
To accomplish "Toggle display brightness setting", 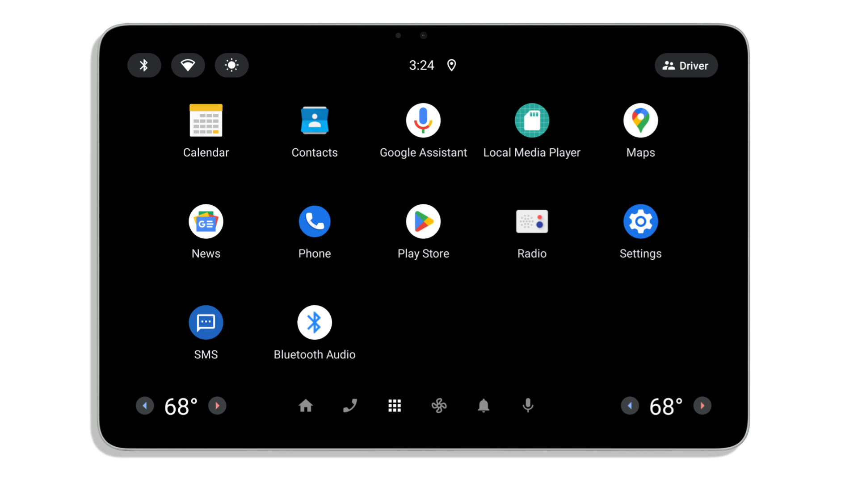I will pos(231,65).
